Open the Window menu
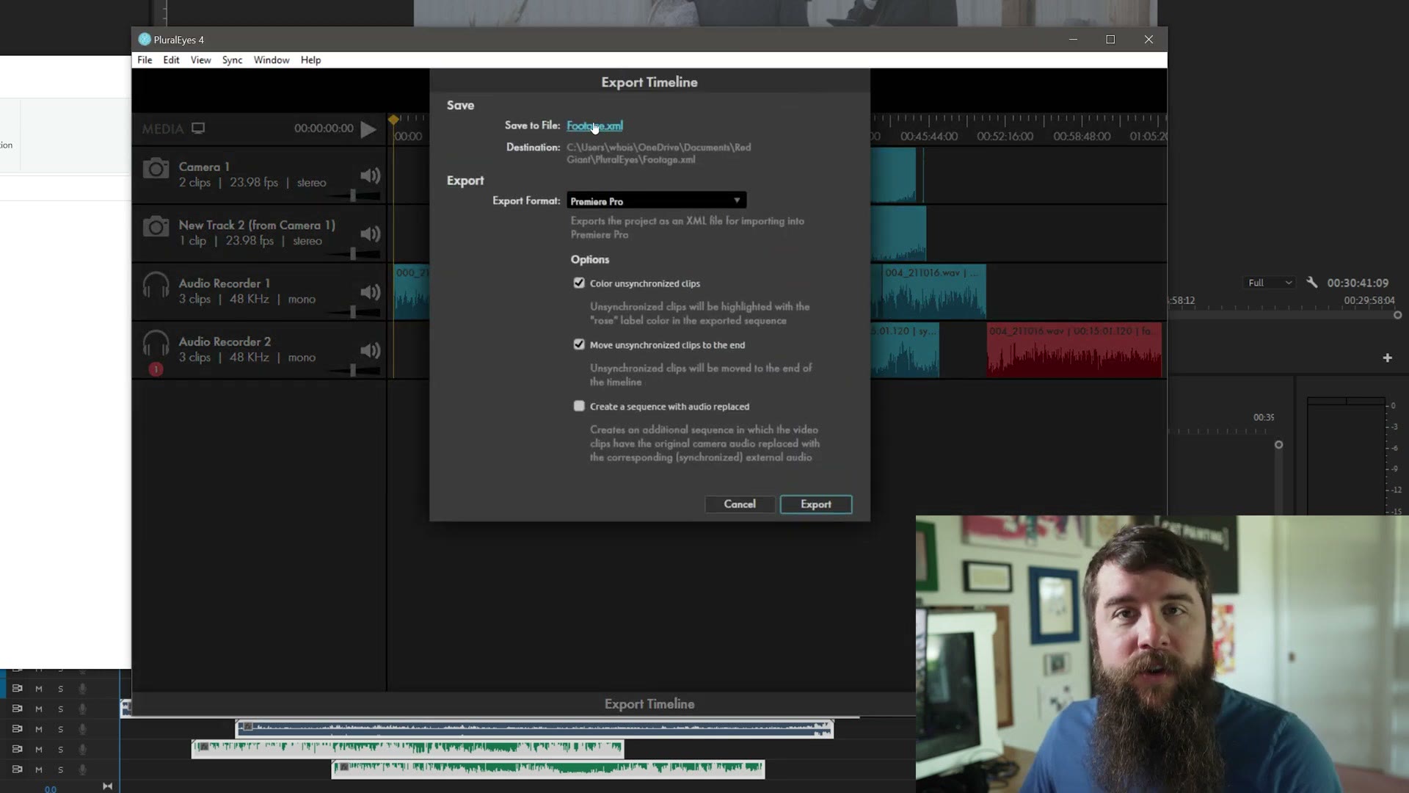 coord(272,60)
